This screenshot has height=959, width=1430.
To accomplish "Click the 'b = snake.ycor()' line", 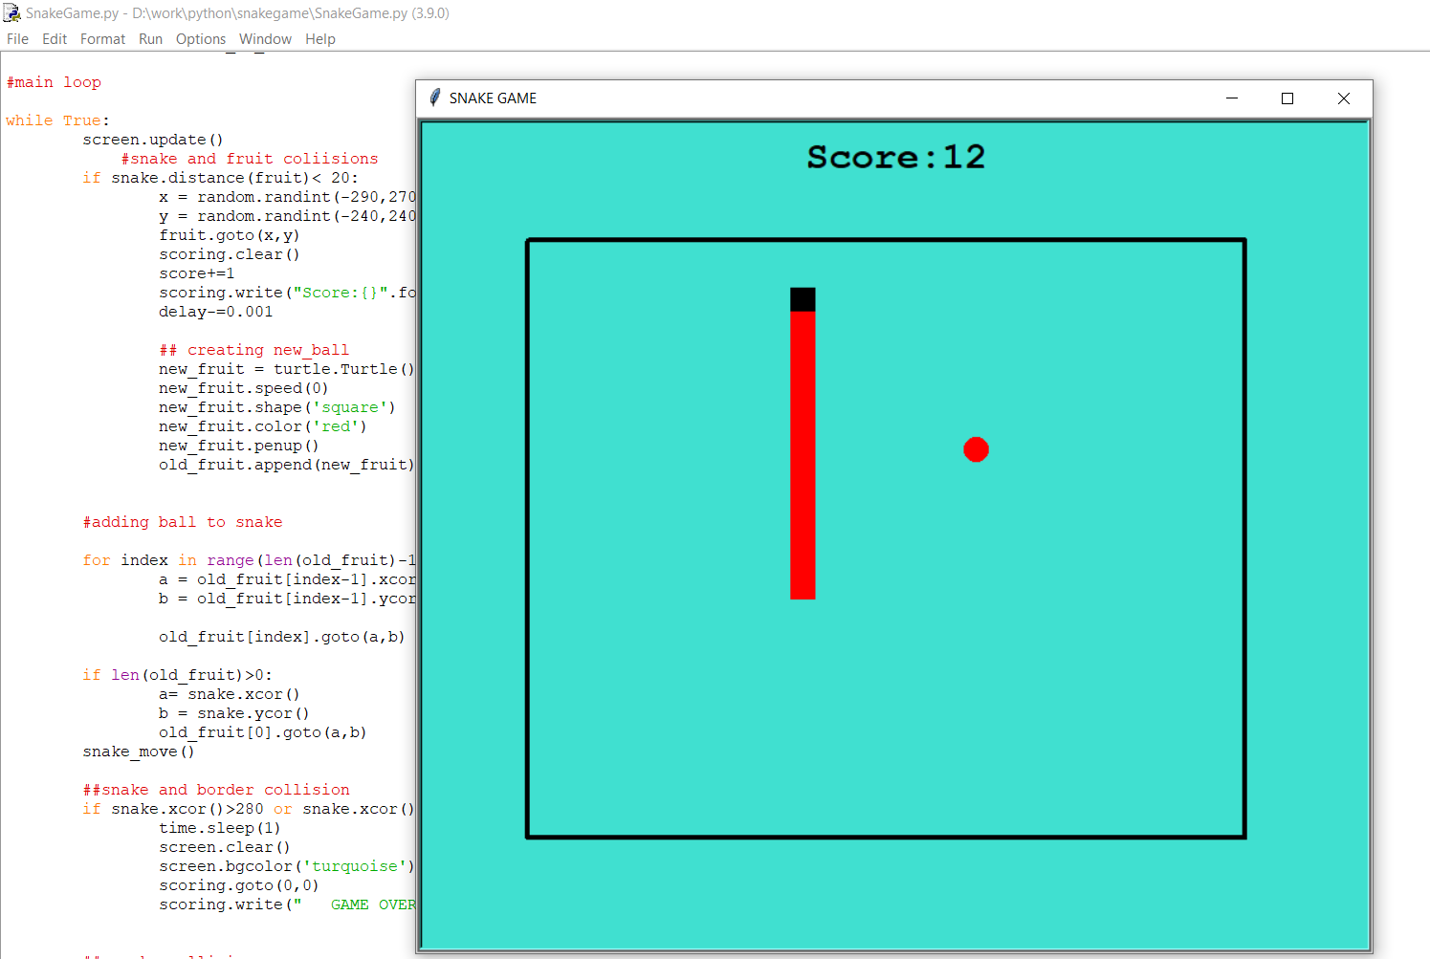I will click(x=234, y=713).
